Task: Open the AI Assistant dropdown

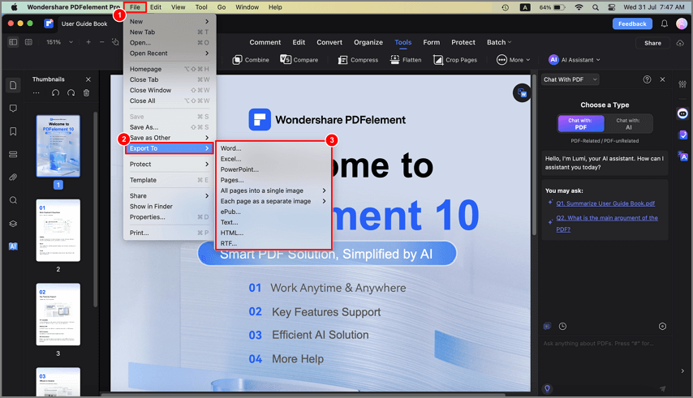Action: point(574,59)
